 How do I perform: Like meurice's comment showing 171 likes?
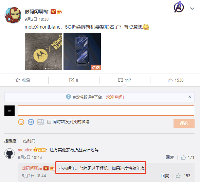click(183, 157)
